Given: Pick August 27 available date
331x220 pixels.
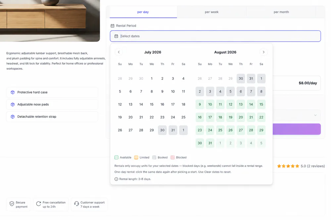Looking at the screenshot, I should (241, 130).
